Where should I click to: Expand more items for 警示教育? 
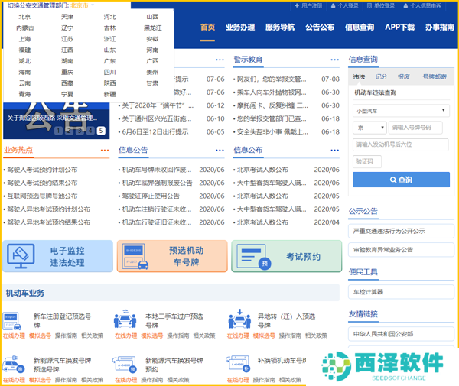pos(334,60)
